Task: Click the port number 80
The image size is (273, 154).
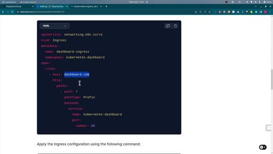Action: tap(93, 126)
